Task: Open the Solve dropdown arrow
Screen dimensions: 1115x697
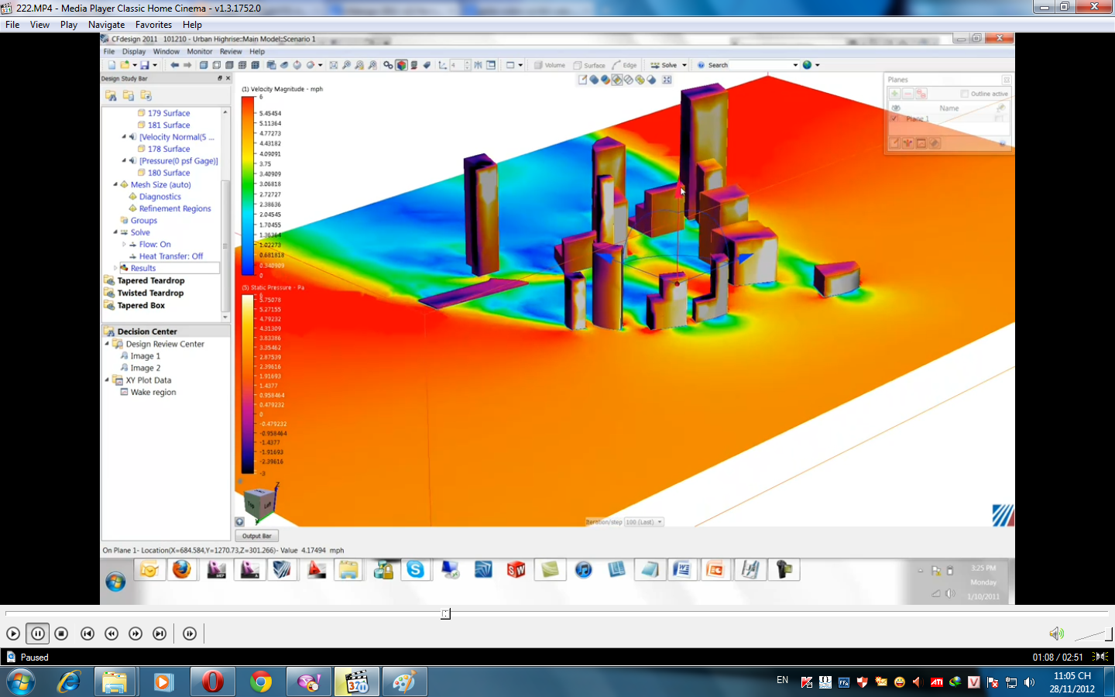Action: tap(684, 65)
